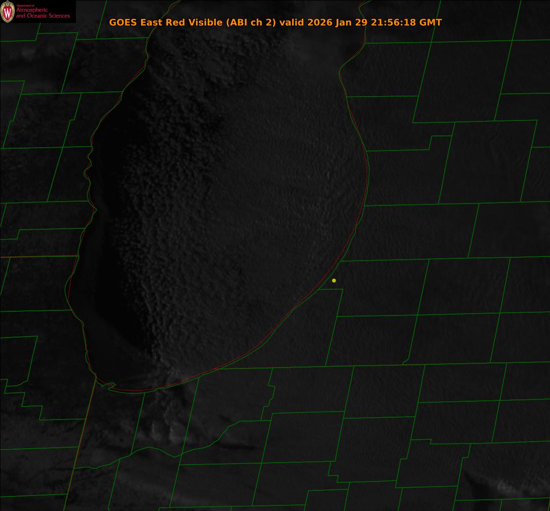Click the jagged indentations on the western shoreline
This screenshot has width=550, height=511.
coord(88,169)
